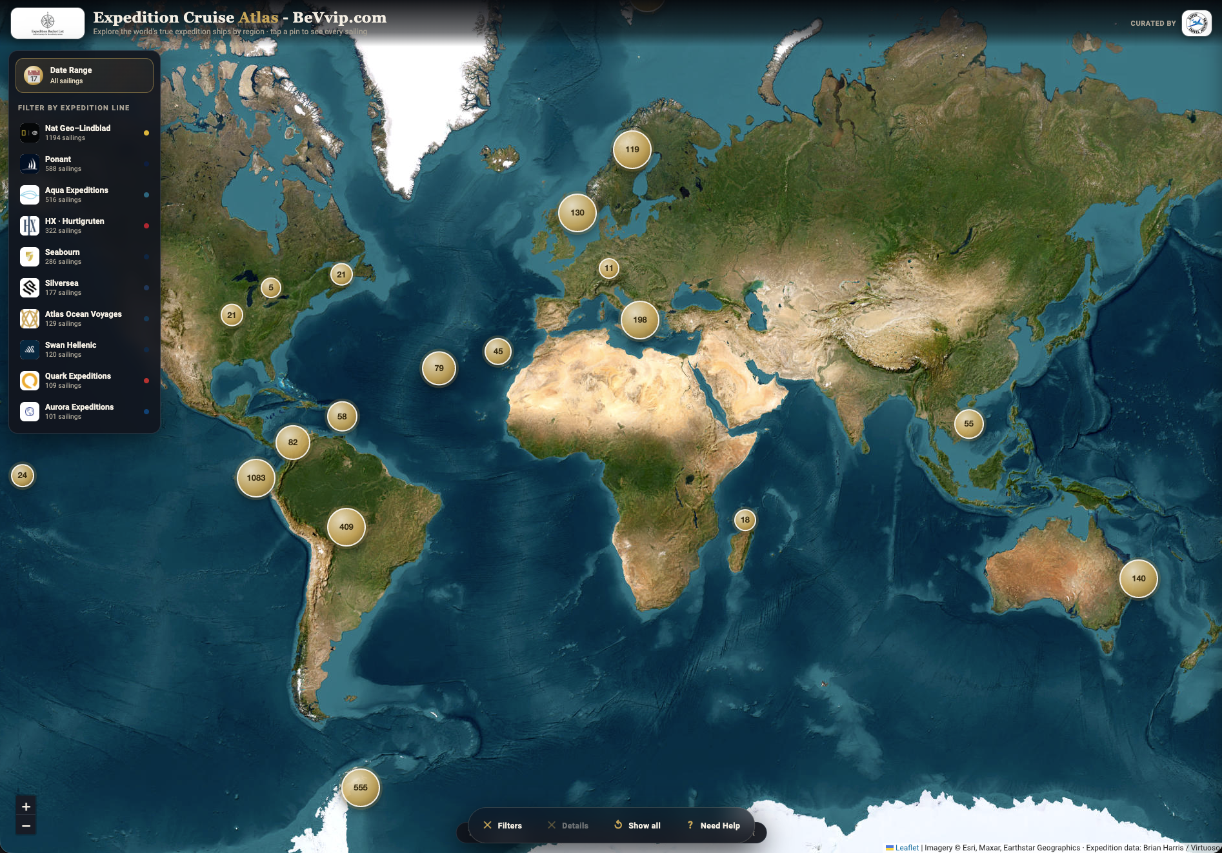This screenshot has width=1222, height=853.
Task: Open the 82 cluster pin
Action: (x=293, y=443)
